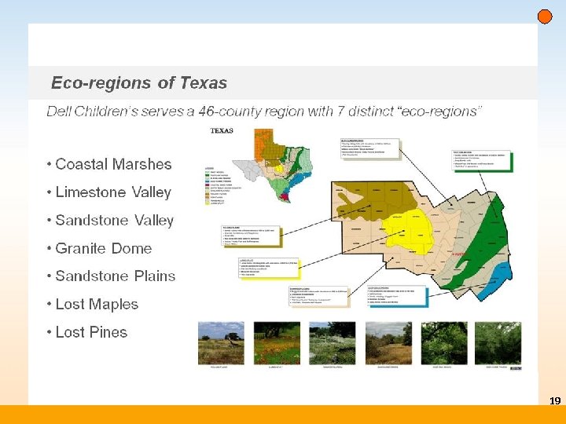The image size is (566, 424).
Task: Select the callout box with the yellow shadow
Action: 270,269
